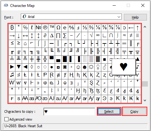The width and height of the screenshot is (151, 131).
Task: Click the Copy button
Action: coord(135,111)
